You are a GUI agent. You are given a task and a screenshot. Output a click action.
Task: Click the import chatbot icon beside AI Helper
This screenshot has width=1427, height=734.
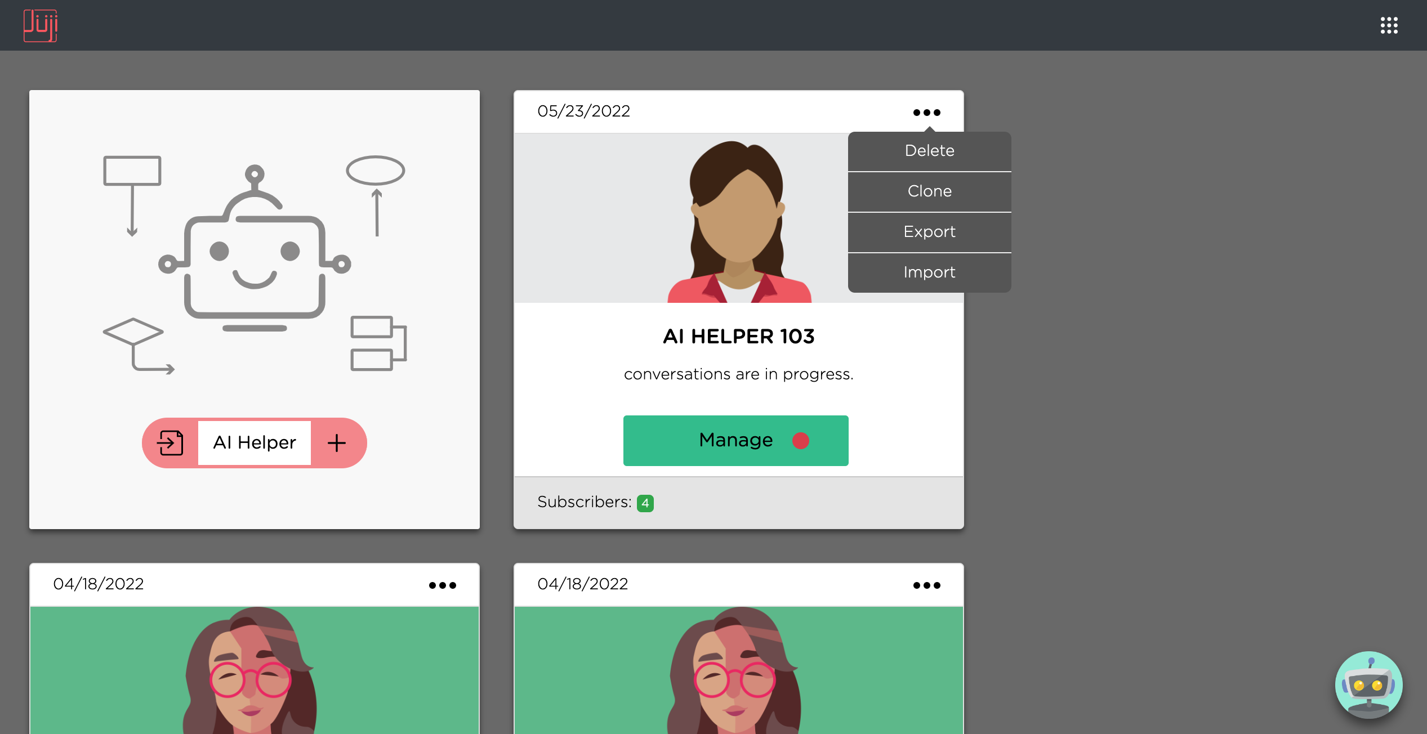tap(170, 442)
